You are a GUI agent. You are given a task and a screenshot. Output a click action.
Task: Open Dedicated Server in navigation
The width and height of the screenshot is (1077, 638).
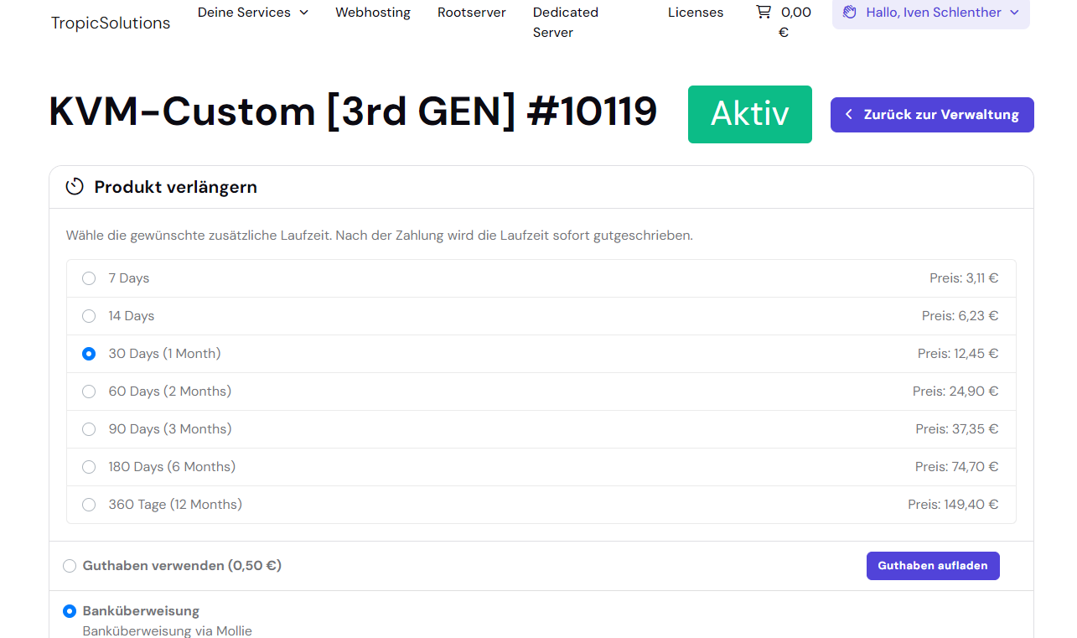566,23
